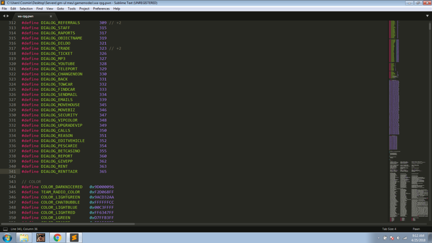Click TEAM_RADIO_COLOR define name
This screenshot has width=432, height=243.
(60, 192)
